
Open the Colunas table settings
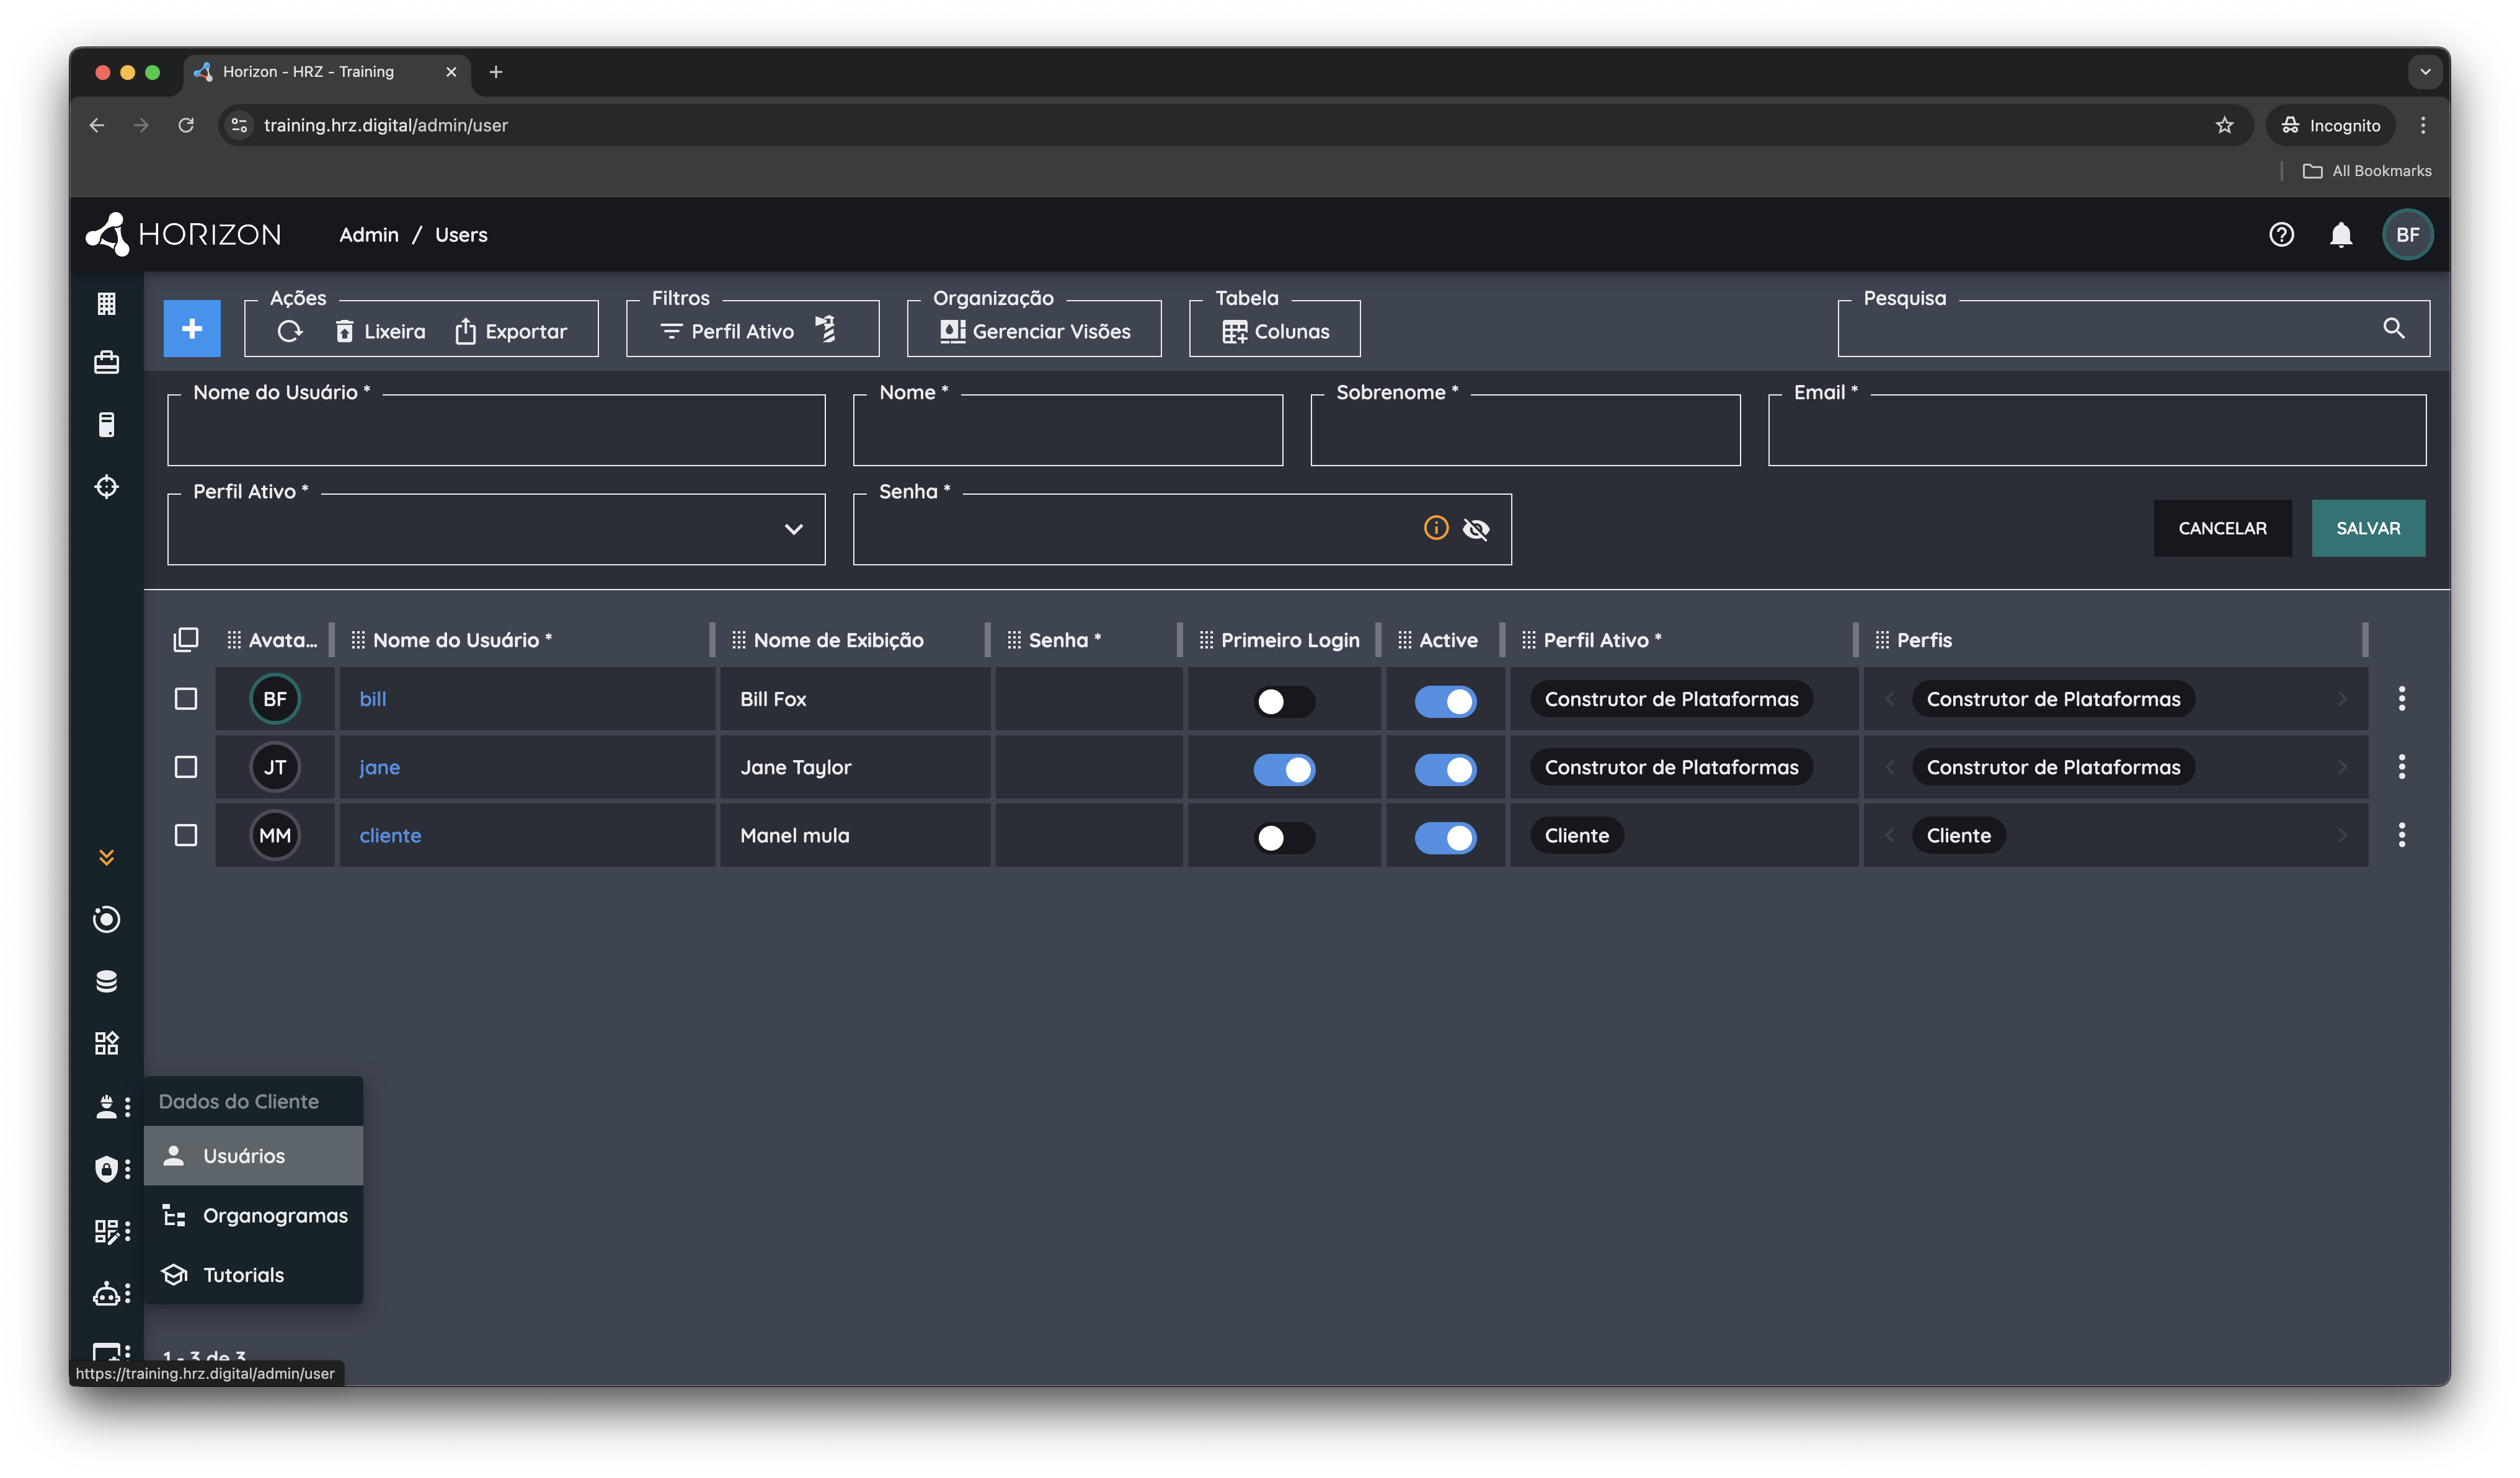1276,331
